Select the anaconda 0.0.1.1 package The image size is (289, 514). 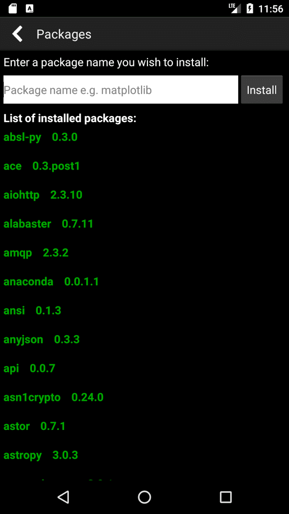click(51, 281)
